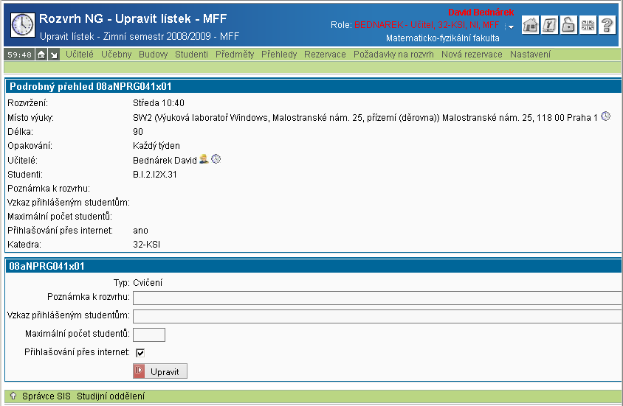623x406 pixels.
Task: Click the padlock logout icon
Action: (568, 25)
